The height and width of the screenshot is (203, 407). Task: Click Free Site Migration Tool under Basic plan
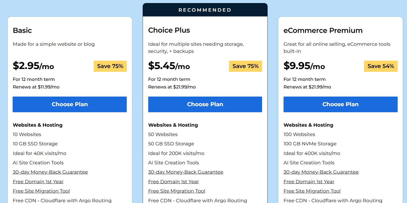[x=41, y=191]
